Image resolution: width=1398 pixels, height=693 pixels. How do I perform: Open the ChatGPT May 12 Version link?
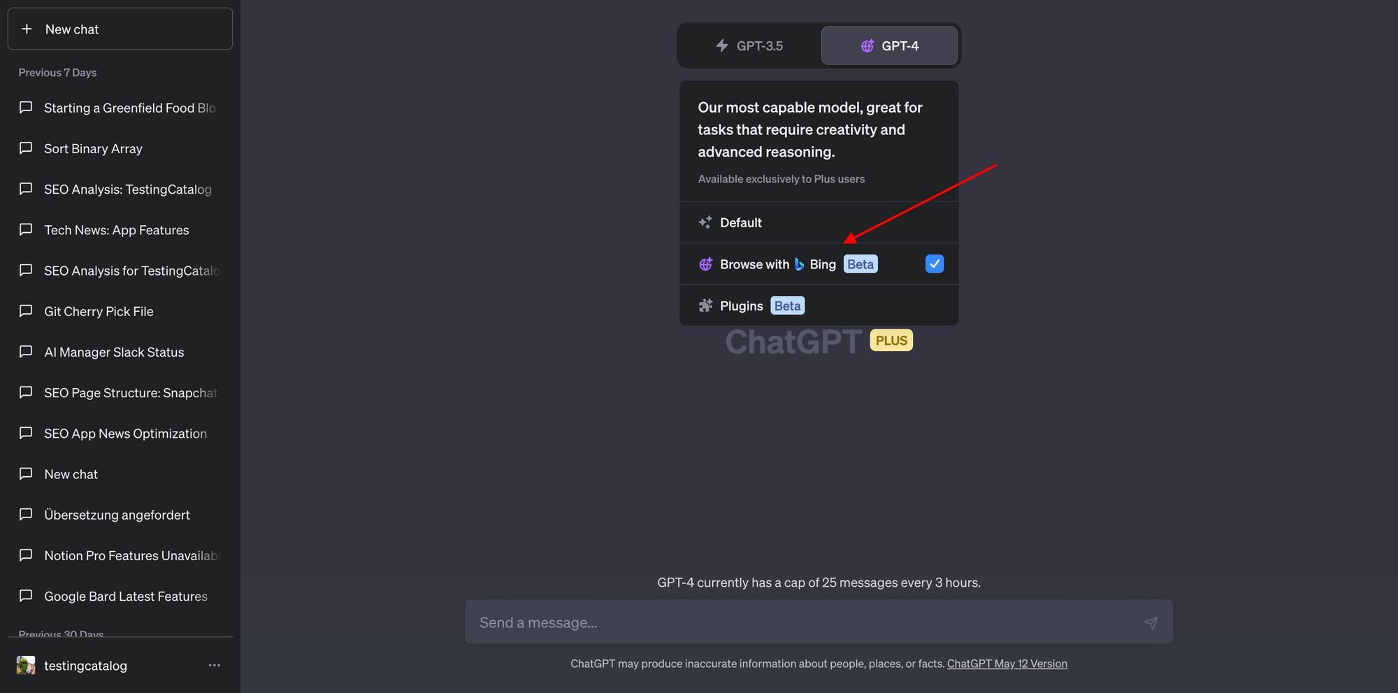1007,663
